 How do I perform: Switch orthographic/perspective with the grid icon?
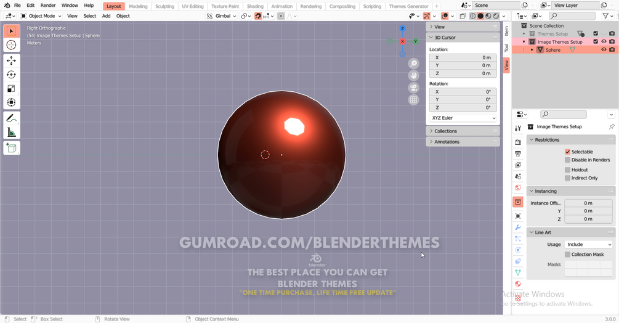coord(413,99)
